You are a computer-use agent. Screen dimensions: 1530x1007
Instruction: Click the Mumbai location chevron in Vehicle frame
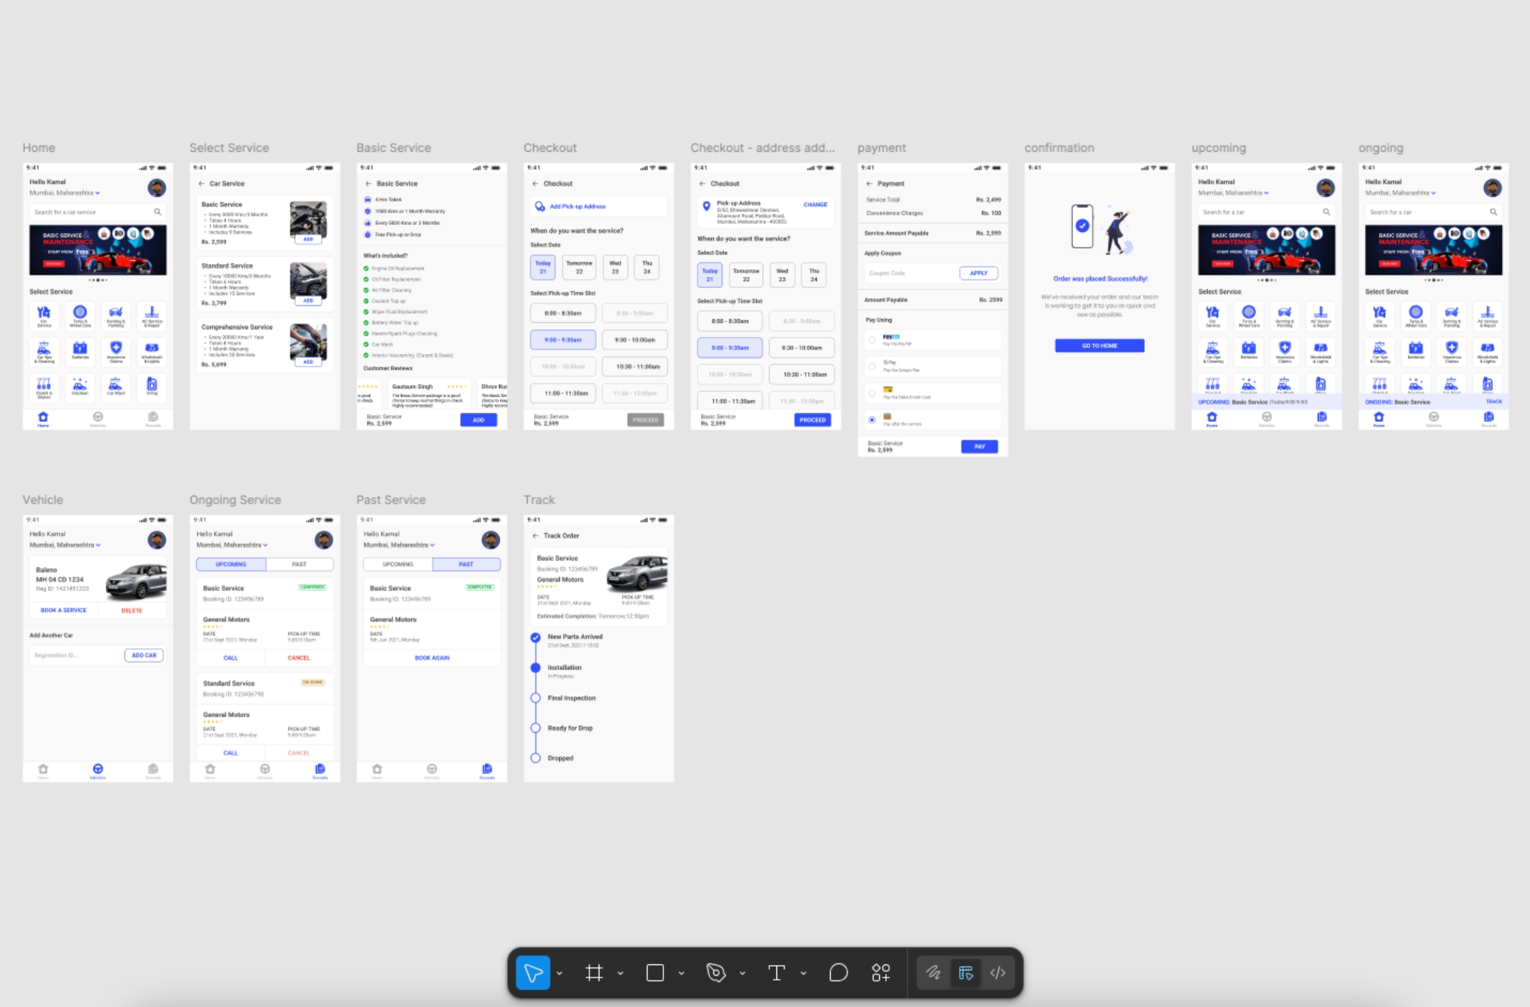pos(98,545)
